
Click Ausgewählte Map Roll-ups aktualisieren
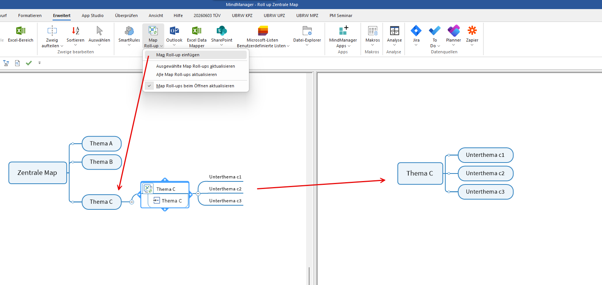196,66
